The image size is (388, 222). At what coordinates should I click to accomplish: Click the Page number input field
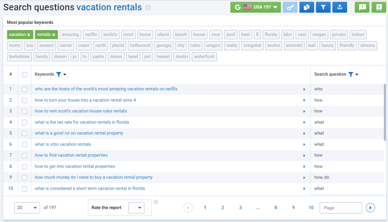point(341,208)
